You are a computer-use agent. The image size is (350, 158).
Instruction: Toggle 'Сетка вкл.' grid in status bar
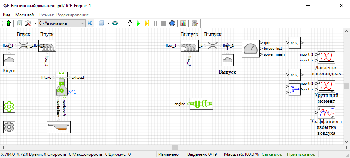272,154
